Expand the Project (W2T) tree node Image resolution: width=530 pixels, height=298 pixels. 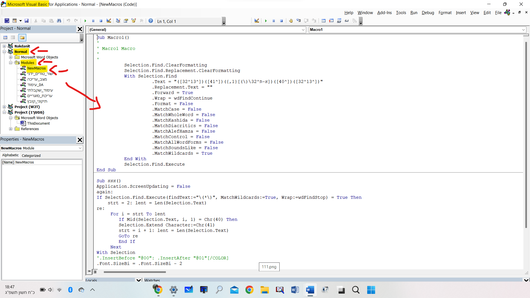point(4,107)
